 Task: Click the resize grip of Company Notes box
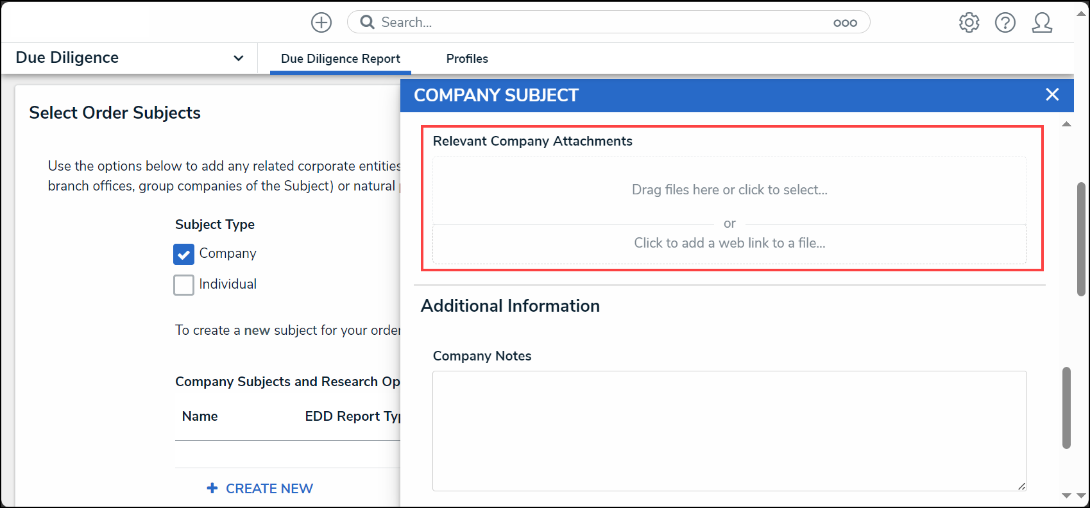point(1021,486)
